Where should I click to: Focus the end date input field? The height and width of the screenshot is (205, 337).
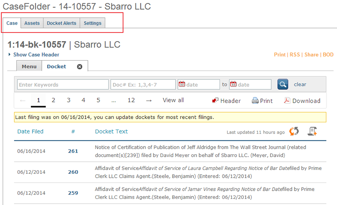(x=250, y=85)
